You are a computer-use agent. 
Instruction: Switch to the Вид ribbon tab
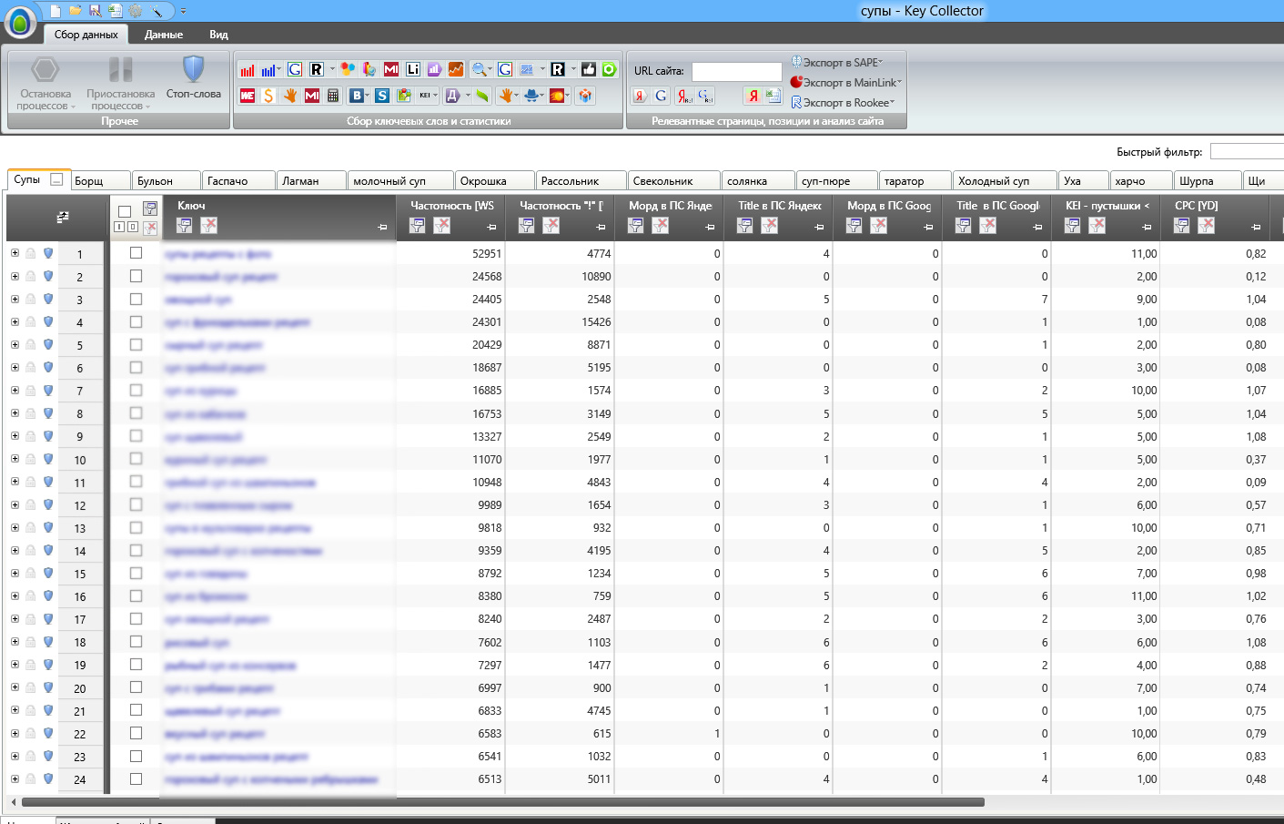(218, 35)
